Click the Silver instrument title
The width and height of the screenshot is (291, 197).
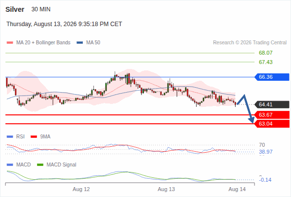pyautogui.click(x=15, y=9)
